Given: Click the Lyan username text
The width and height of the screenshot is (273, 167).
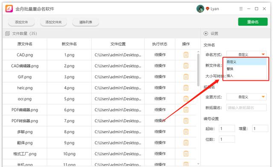Looking at the screenshot, I should pos(215,9).
